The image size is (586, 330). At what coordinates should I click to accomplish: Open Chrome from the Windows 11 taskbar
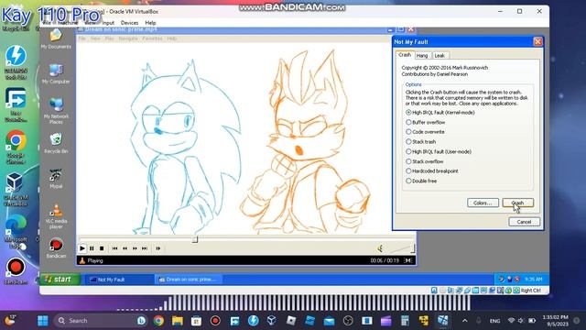tap(158, 321)
